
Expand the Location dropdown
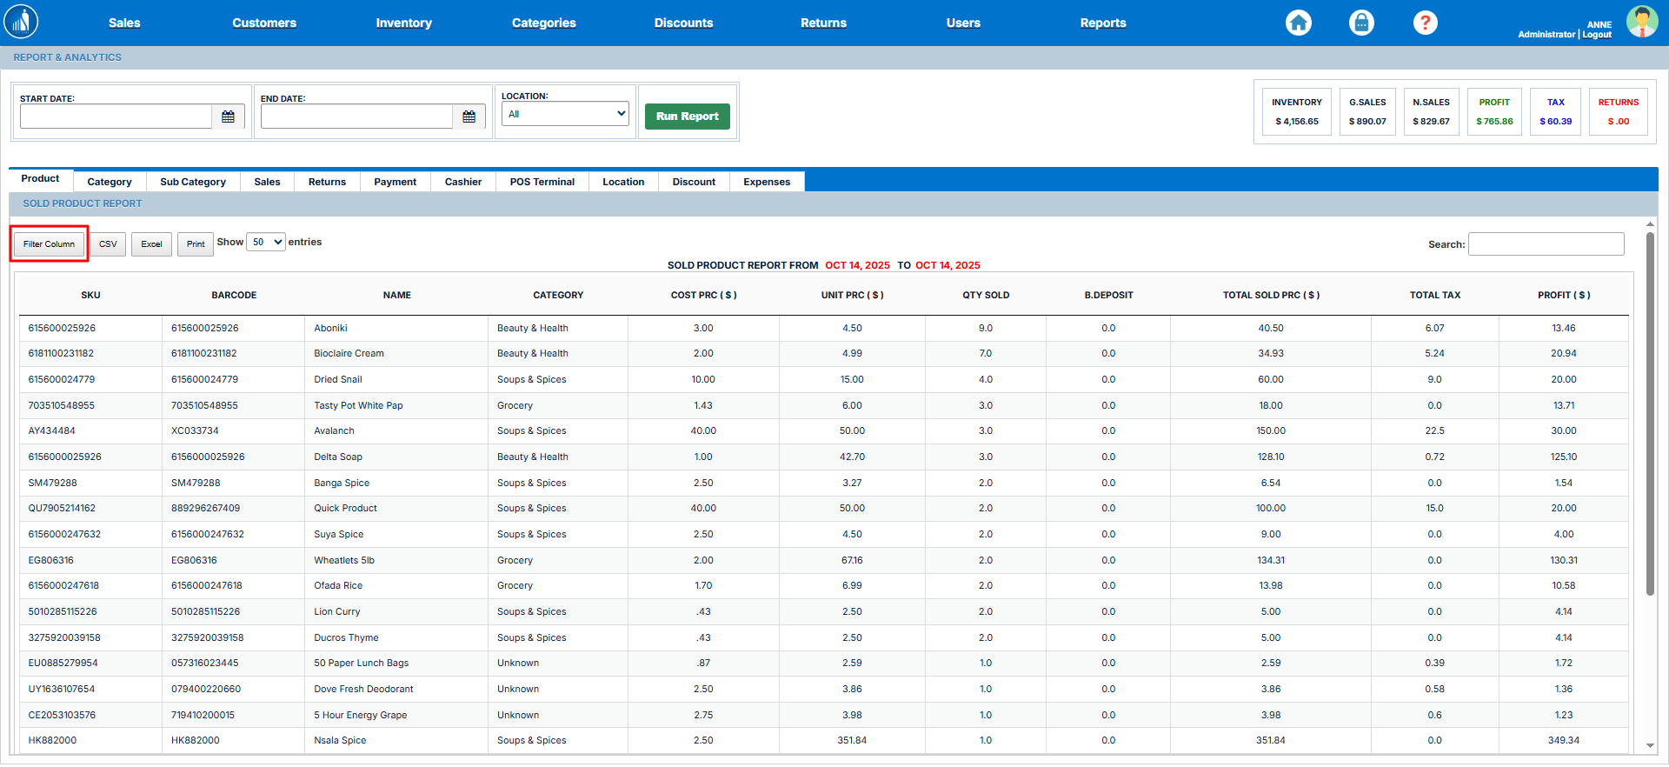point(565,114)
